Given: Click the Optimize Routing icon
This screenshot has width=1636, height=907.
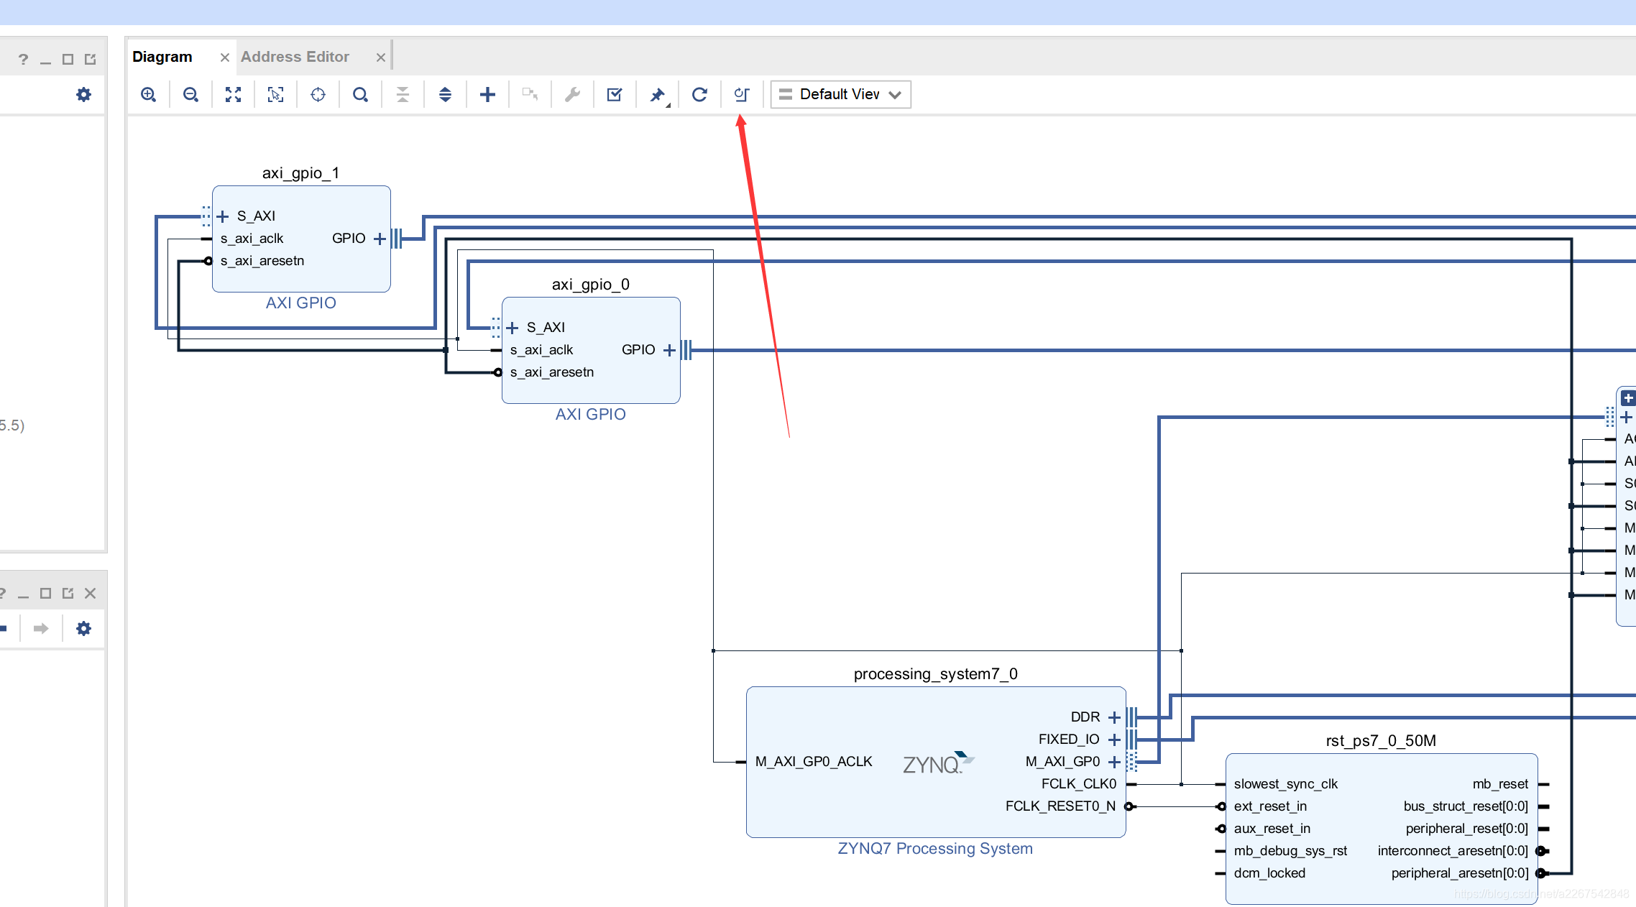Looking at the screenshot, I should (742, 94).
